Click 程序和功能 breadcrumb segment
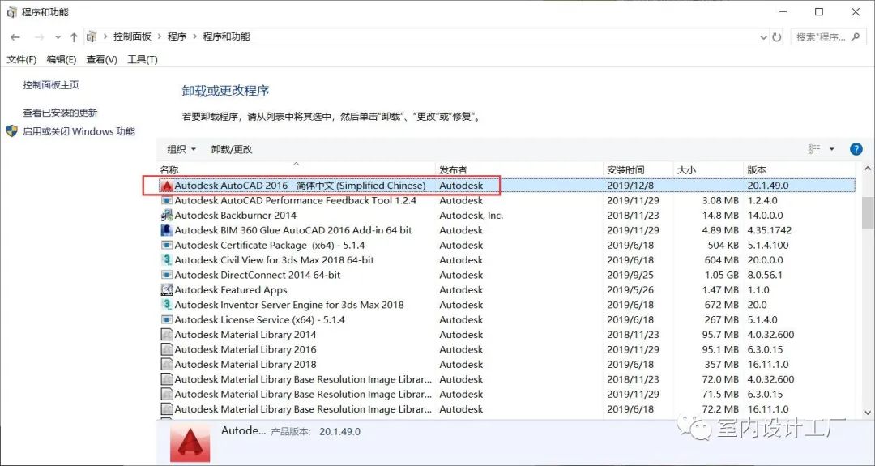Image resolution: width=875 pixels, height=466 pixels. click(226, 36)
